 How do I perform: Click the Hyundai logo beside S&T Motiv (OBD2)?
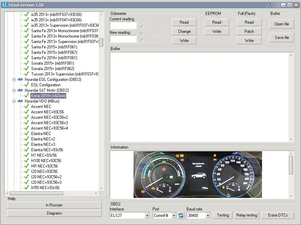(x=20, y=90)
